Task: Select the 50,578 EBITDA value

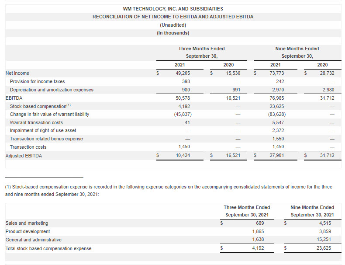Action: (183, 98)
